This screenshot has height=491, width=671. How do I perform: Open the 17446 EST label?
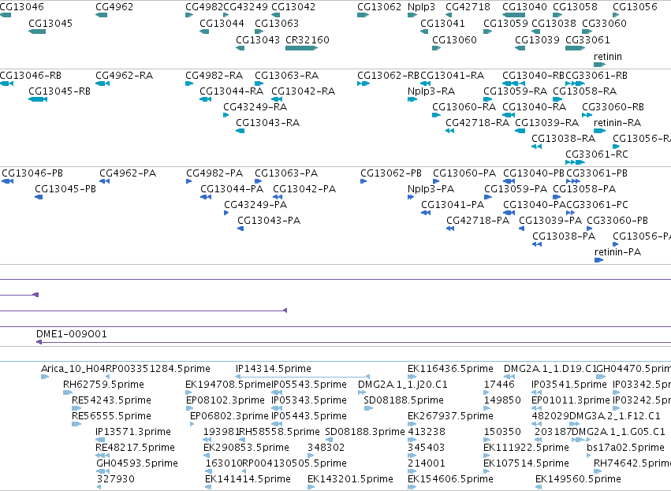[x=499, y=385]
